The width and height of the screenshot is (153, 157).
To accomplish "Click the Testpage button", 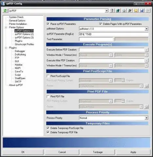I will pyautogui.click(x=98, y=152).
